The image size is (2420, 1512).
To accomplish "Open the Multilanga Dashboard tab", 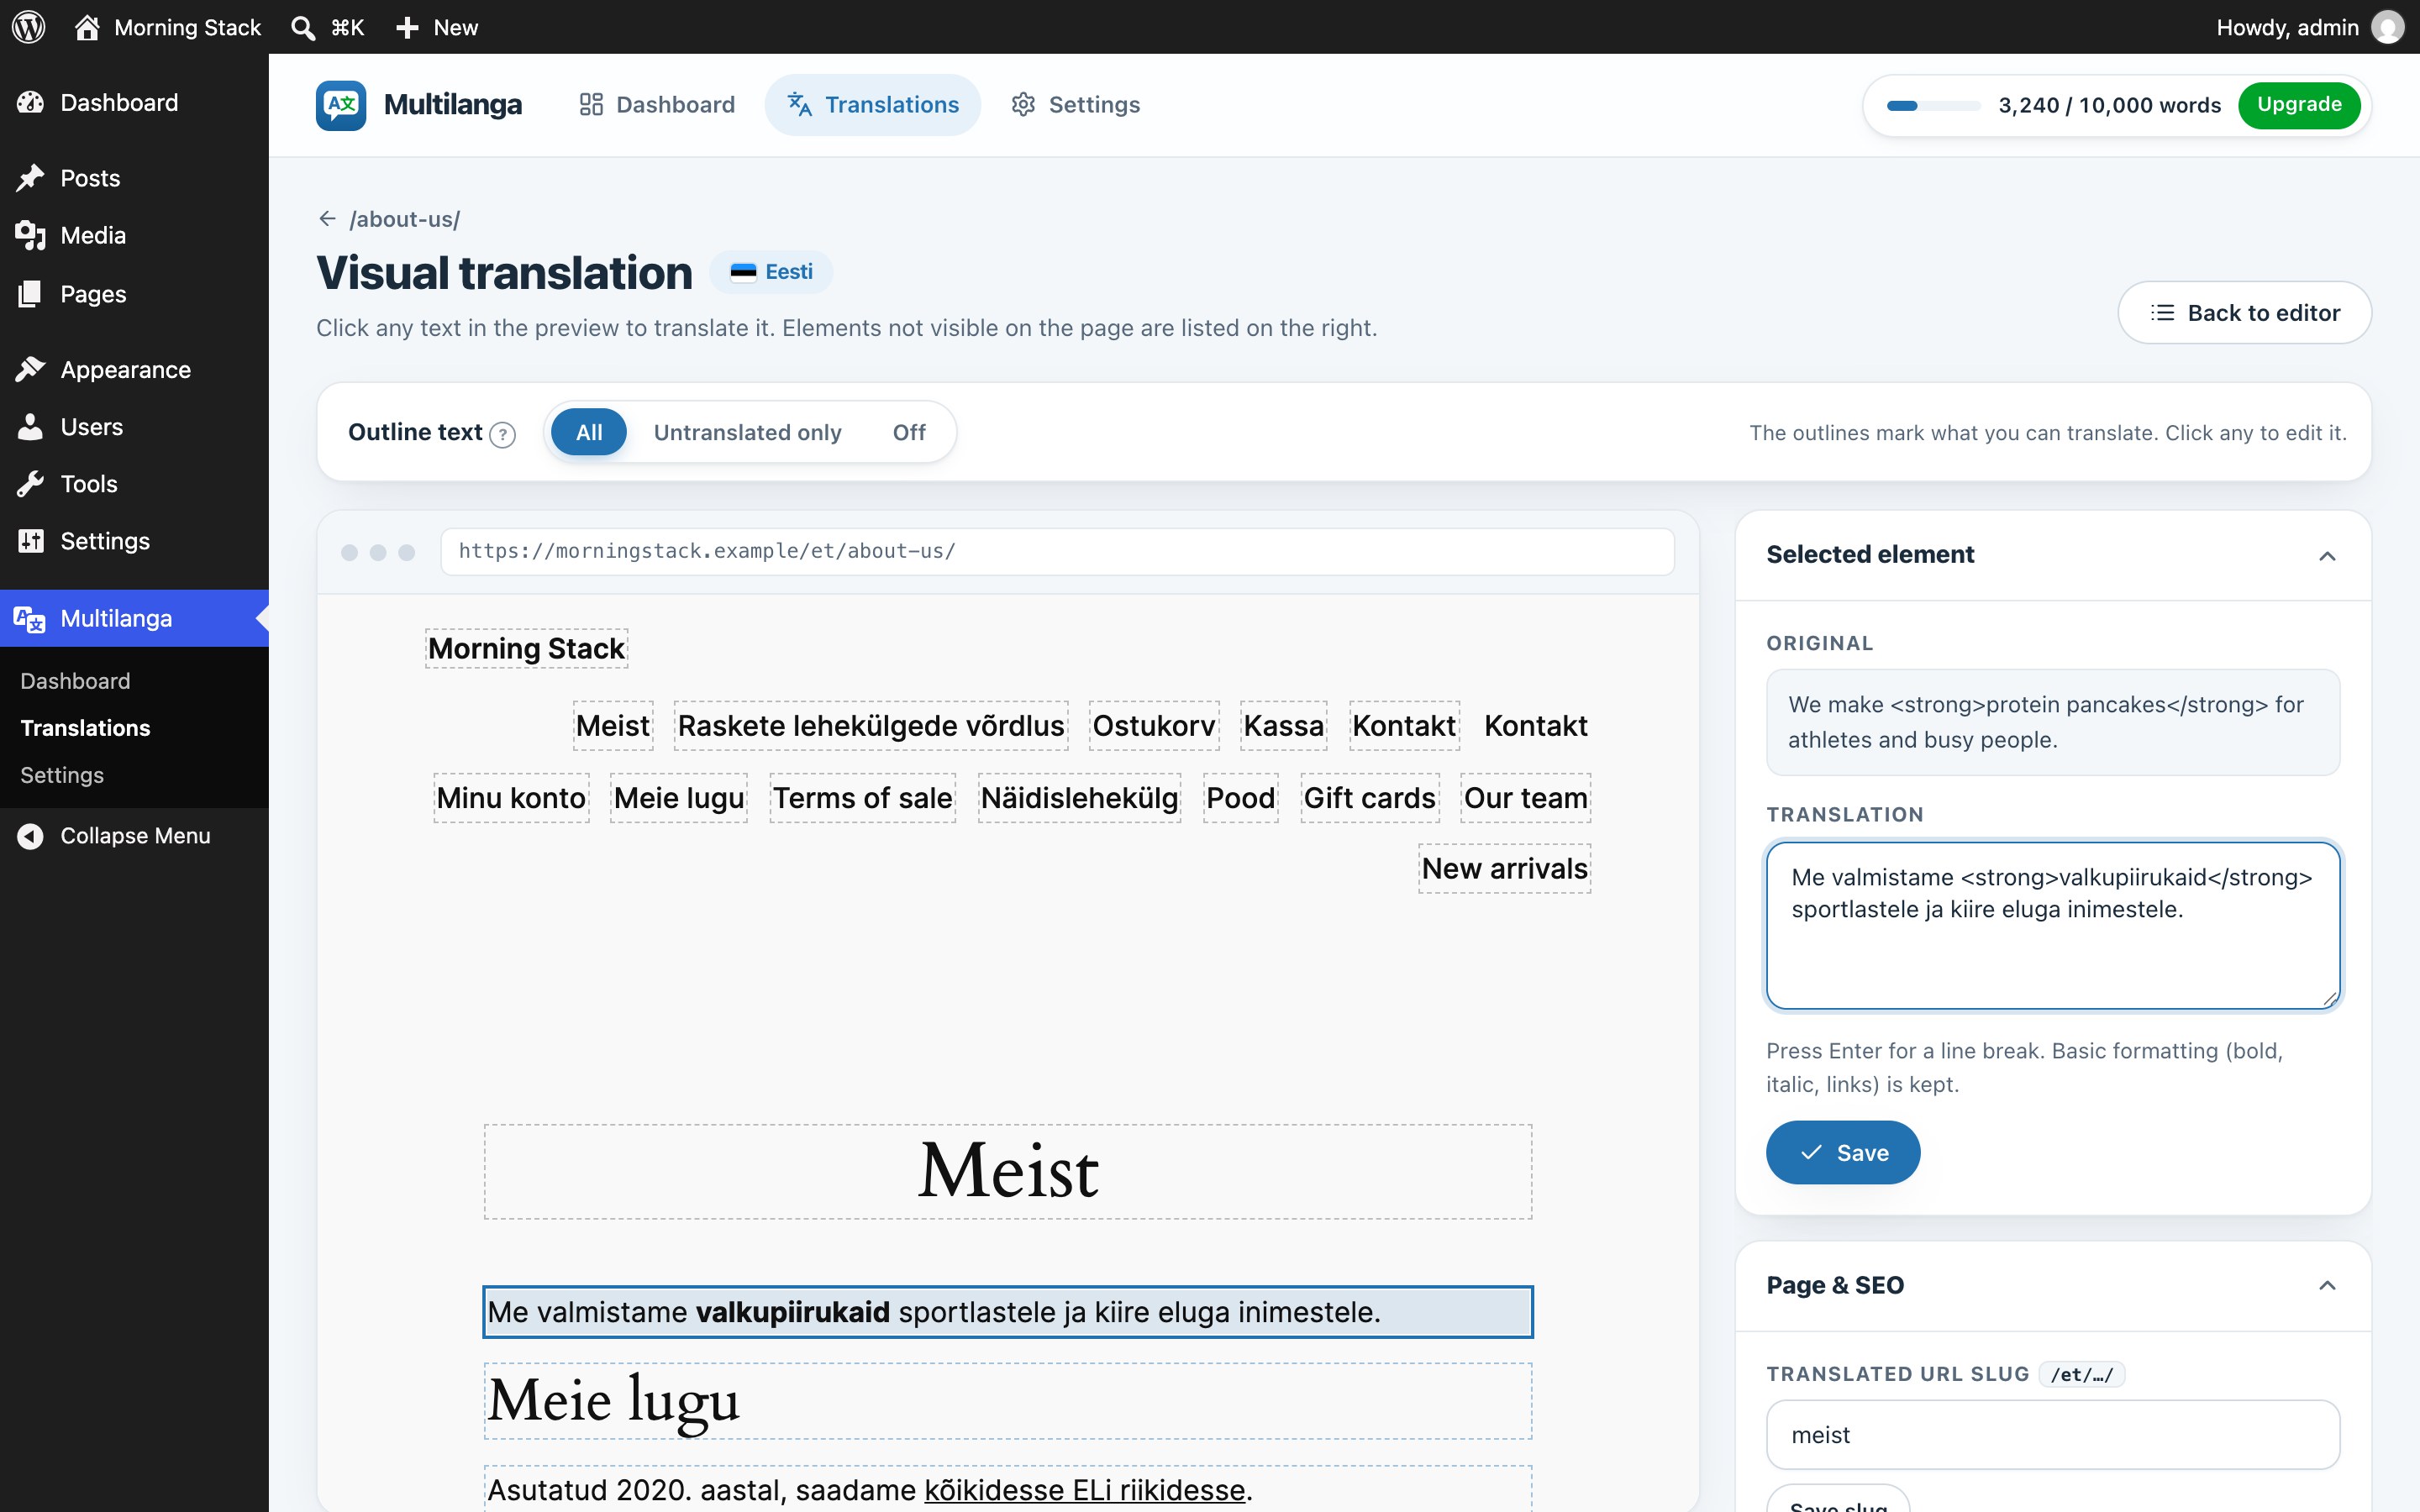I will [x=657, y=105].
